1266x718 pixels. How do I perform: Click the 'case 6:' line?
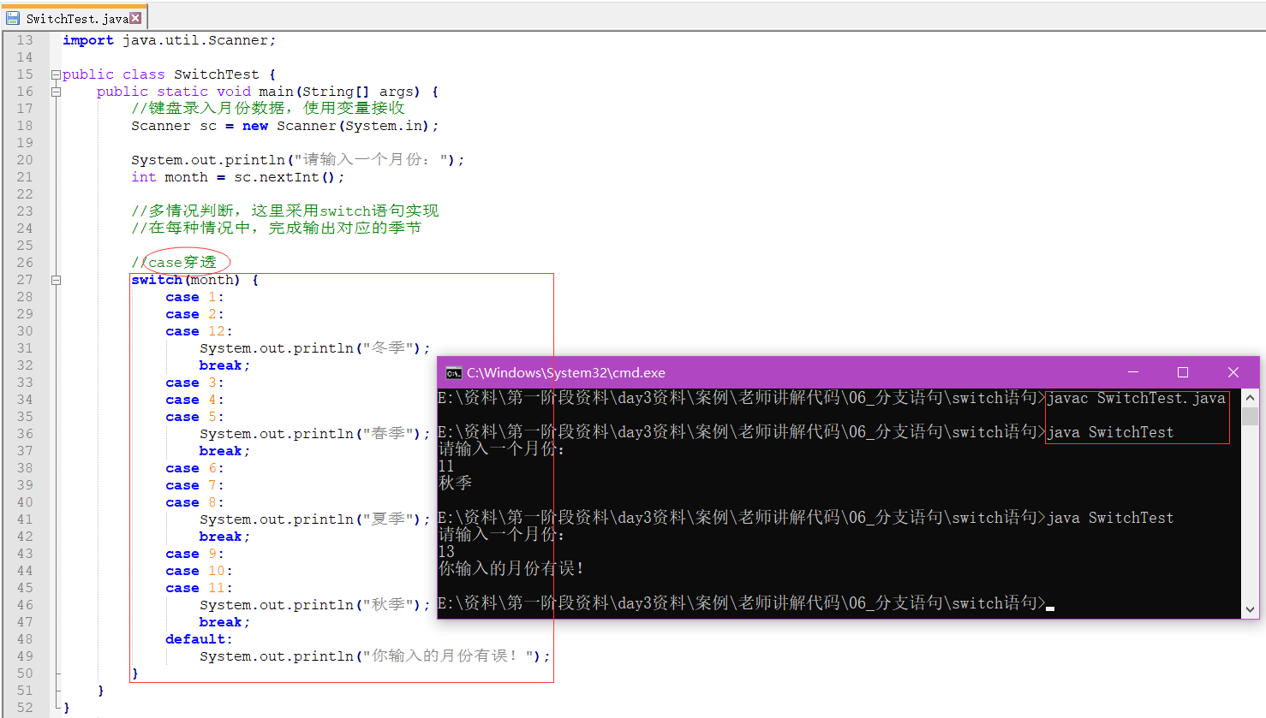pos(194,468)
